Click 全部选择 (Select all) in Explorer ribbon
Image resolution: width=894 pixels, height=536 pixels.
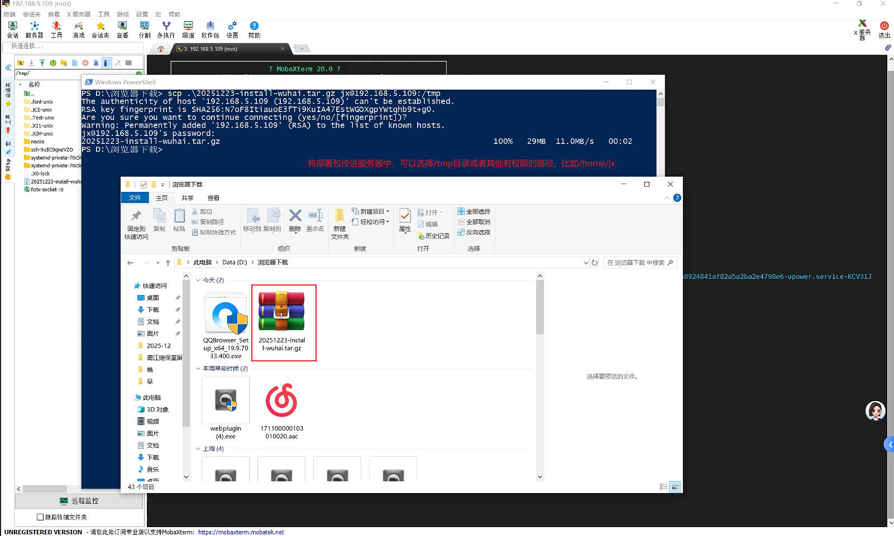coord(474,211)
